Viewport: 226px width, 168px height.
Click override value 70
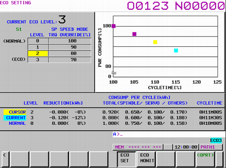tap(70, 60)
